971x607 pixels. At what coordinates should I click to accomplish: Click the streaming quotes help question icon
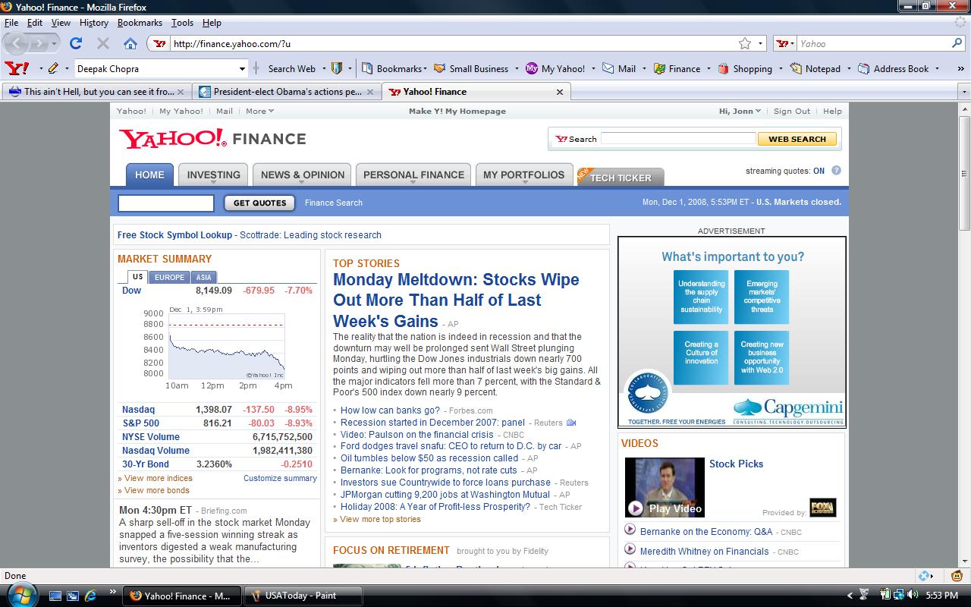coord(836,171)
